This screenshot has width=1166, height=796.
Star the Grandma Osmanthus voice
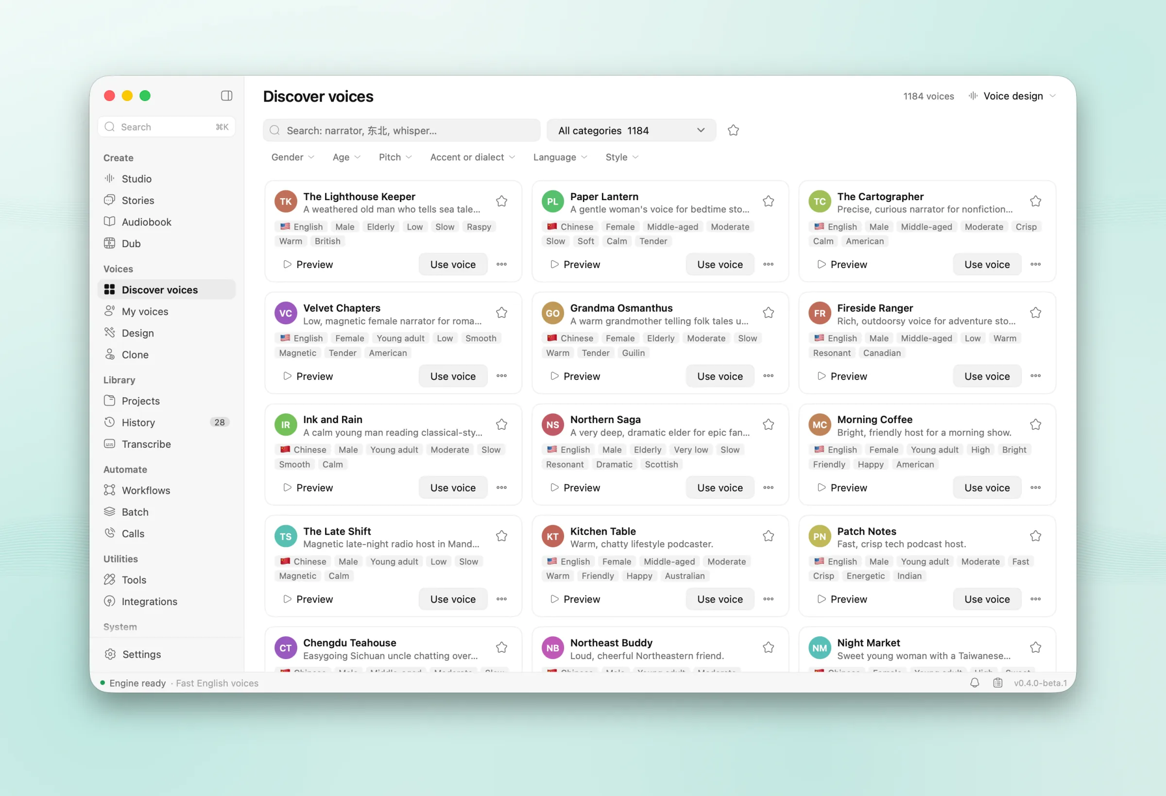[768, 313]
